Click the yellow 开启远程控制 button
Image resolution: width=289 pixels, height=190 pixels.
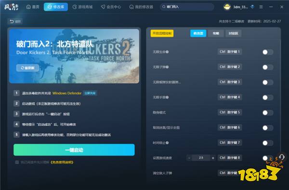click(x=162, y=33)
